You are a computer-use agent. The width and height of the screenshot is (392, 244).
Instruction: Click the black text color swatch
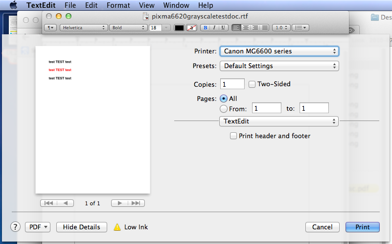[x=179, y=27]
